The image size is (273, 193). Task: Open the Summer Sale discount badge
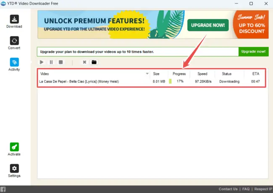[x=251, y=24]
